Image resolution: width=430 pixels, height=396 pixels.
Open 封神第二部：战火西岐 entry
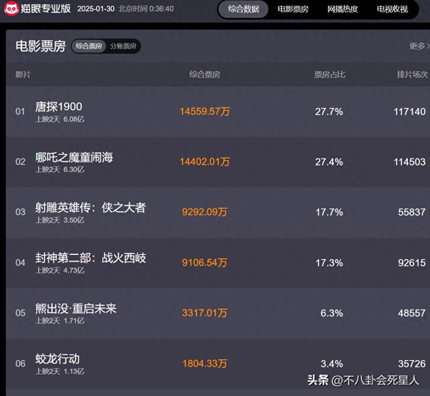90,258
